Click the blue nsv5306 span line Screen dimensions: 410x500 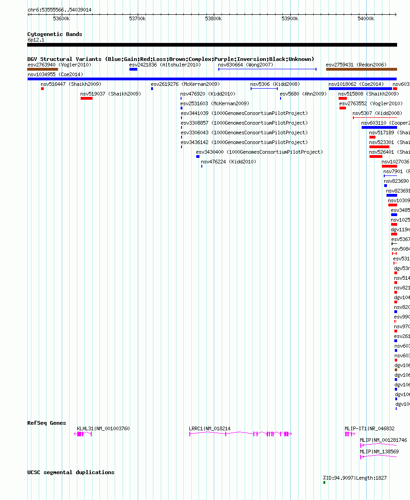point(264,89)
